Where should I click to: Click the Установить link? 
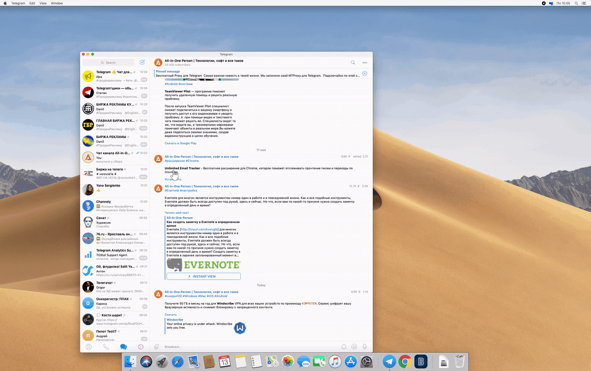coord(173,179)
